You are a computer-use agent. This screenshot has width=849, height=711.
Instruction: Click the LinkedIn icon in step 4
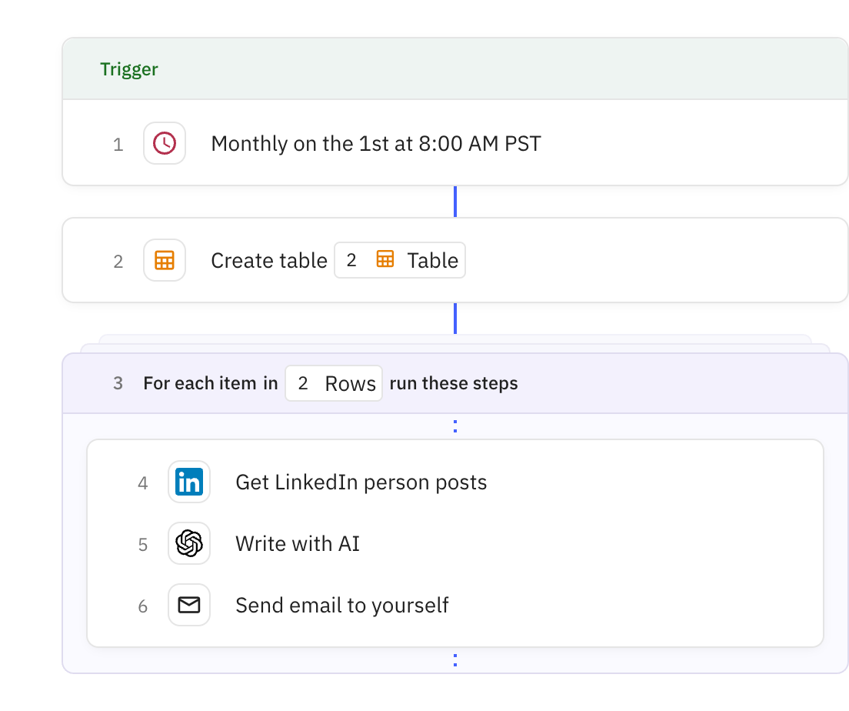(189, 482)
